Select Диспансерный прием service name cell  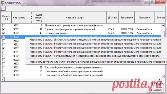pos(75,26)
